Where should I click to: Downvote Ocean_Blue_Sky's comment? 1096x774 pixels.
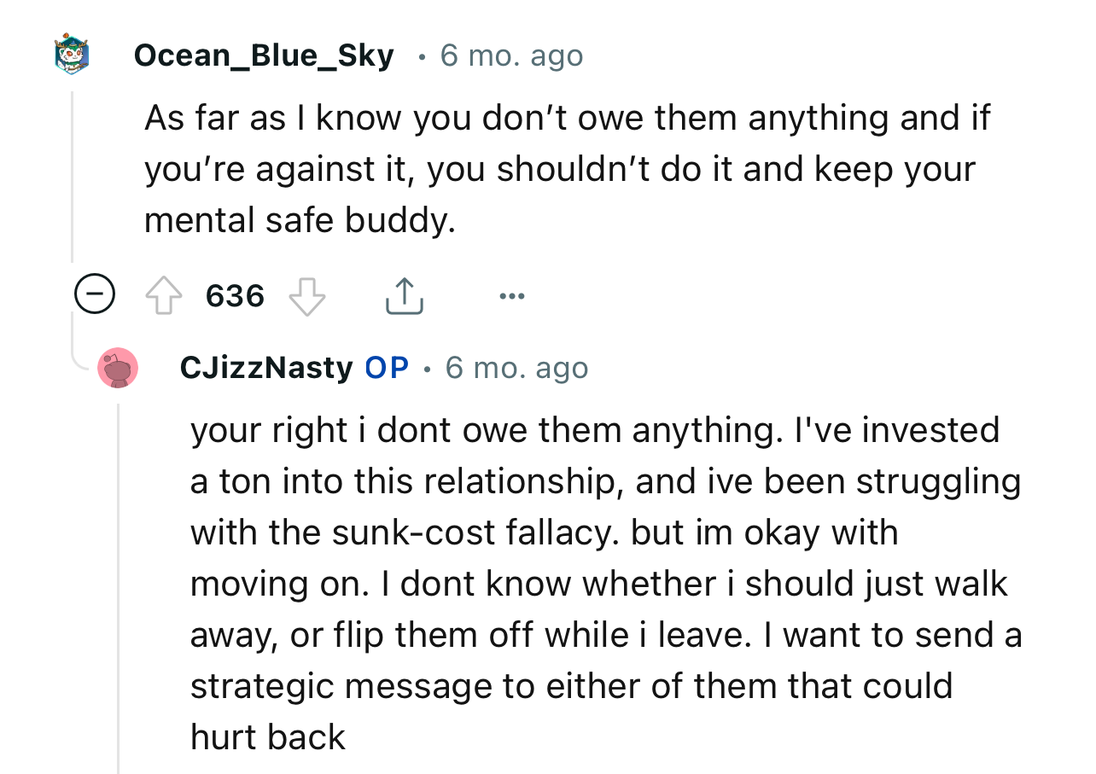pos(307,295)
